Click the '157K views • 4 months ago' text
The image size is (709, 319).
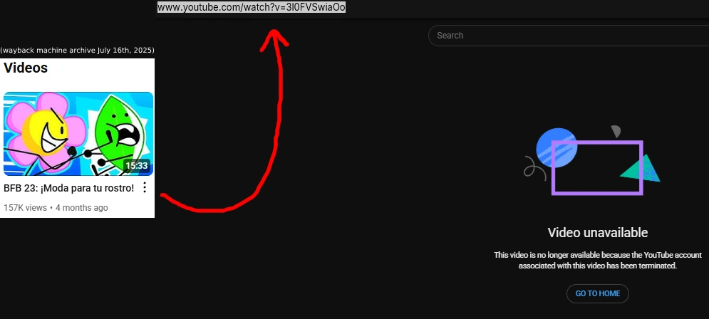click(x=56, y=208)
